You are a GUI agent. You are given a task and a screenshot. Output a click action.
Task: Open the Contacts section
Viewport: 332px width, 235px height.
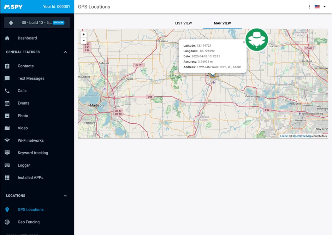click(x=26, y=66)
